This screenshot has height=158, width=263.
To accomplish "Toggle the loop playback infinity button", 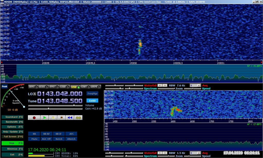I will pos(78,118).
